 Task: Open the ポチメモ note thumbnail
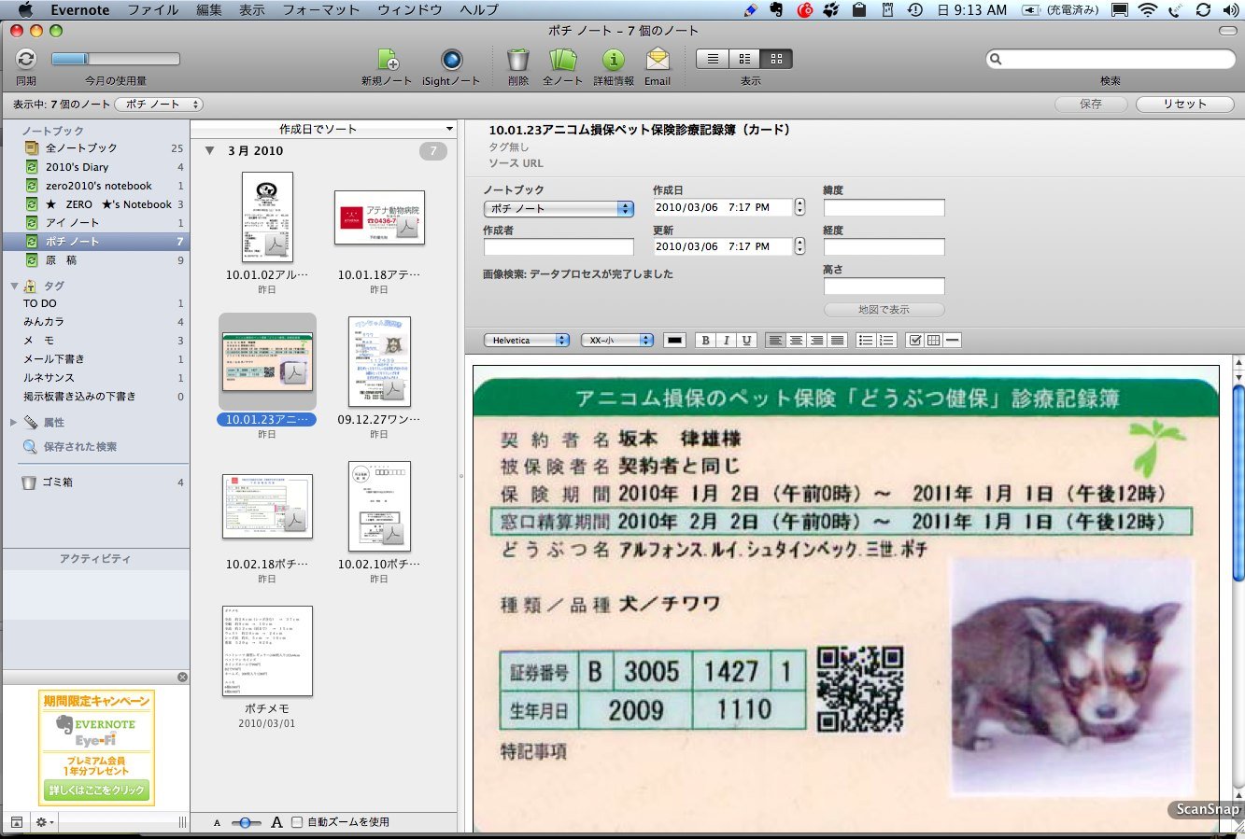[x=267, y=651]
